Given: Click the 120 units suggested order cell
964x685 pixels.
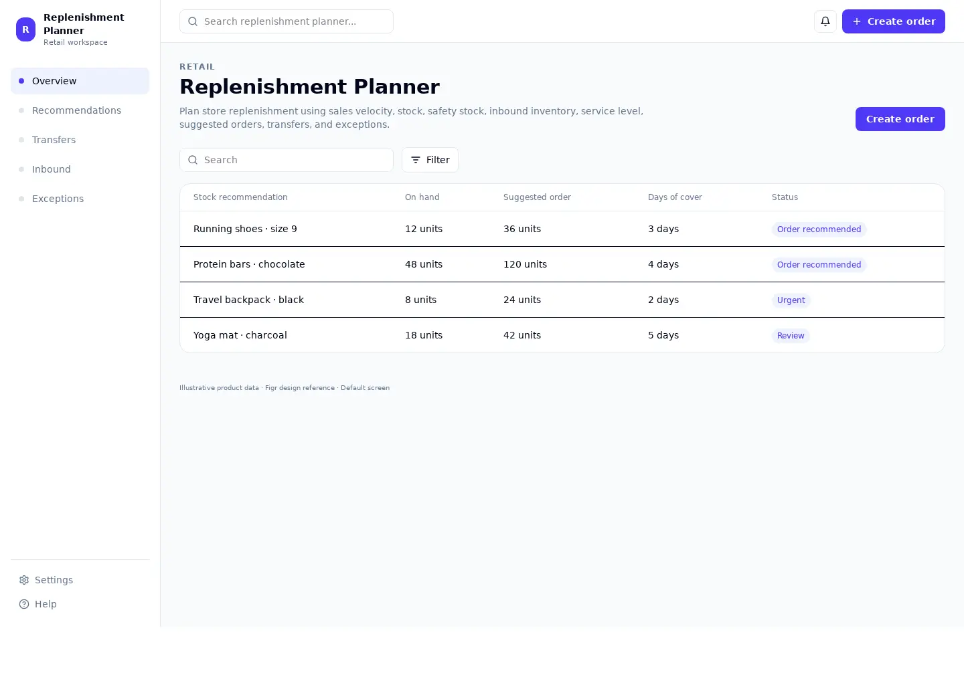Looking at the screenshot, I should click(525, 264).
